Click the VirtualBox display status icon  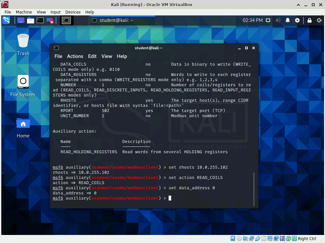click(270, 238)
